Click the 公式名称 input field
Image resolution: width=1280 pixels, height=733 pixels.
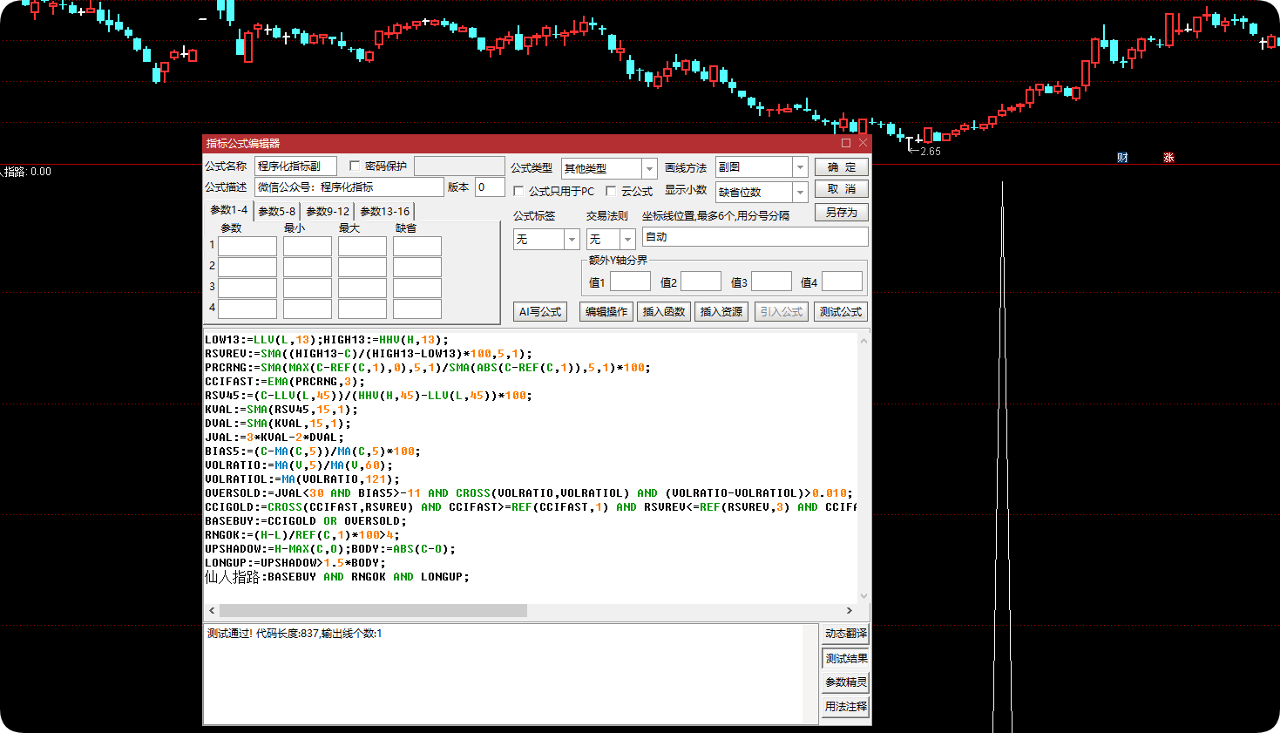pyautogui.click(x=295, y=166)
